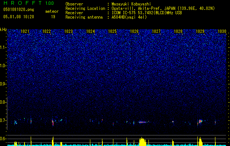Viewport: 230px width, 146px height.
Task: Click the 1022 time marker
Action: click(x=46, y=31)
